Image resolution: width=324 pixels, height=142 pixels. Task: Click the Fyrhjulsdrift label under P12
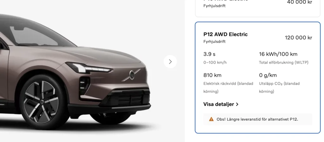214,42
